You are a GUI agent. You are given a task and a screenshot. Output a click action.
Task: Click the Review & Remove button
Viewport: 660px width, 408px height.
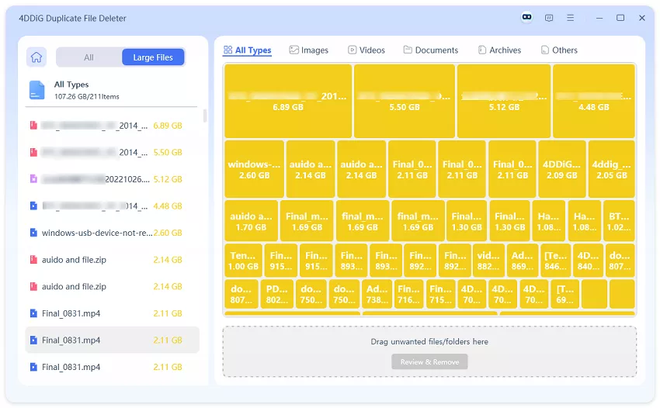click(429, 361)
